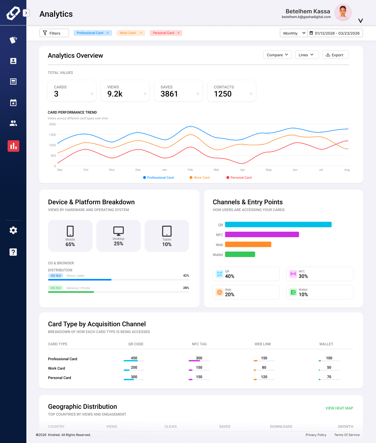Open the Lines chart type dropdown

[307, 55]
